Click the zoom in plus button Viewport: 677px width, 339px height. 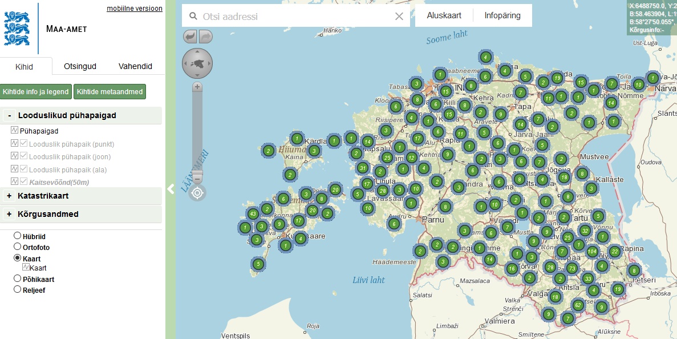pos(197,87)
